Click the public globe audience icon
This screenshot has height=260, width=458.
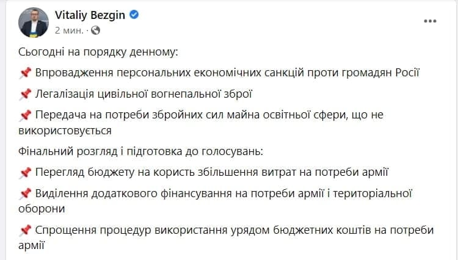pos(95,31)
